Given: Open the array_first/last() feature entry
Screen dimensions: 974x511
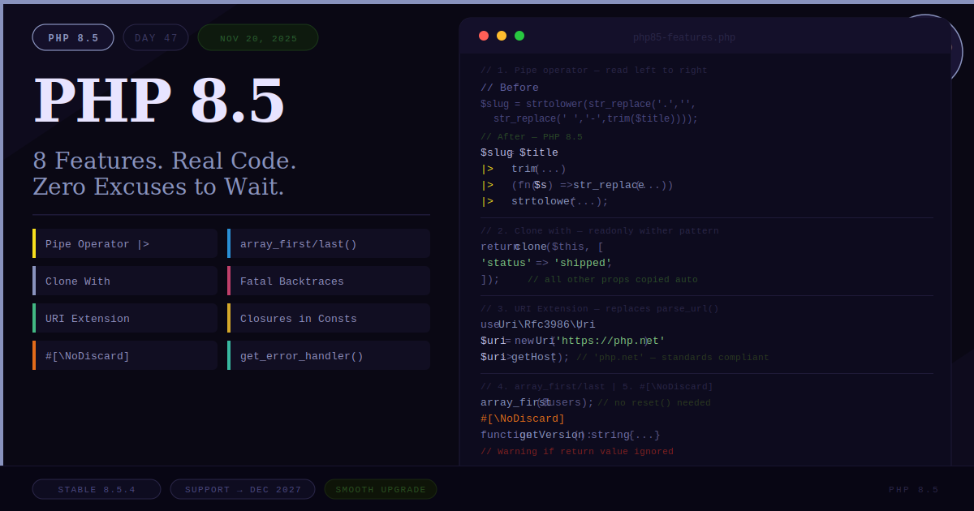Looking at the screenshot, I should click(328, 243).
